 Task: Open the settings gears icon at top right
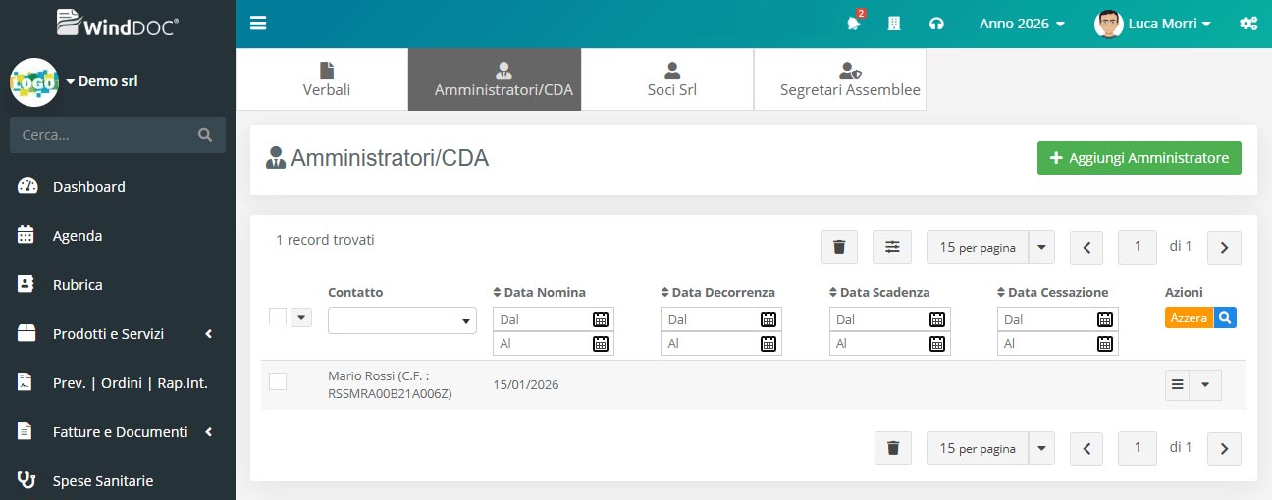[1248, 24]
